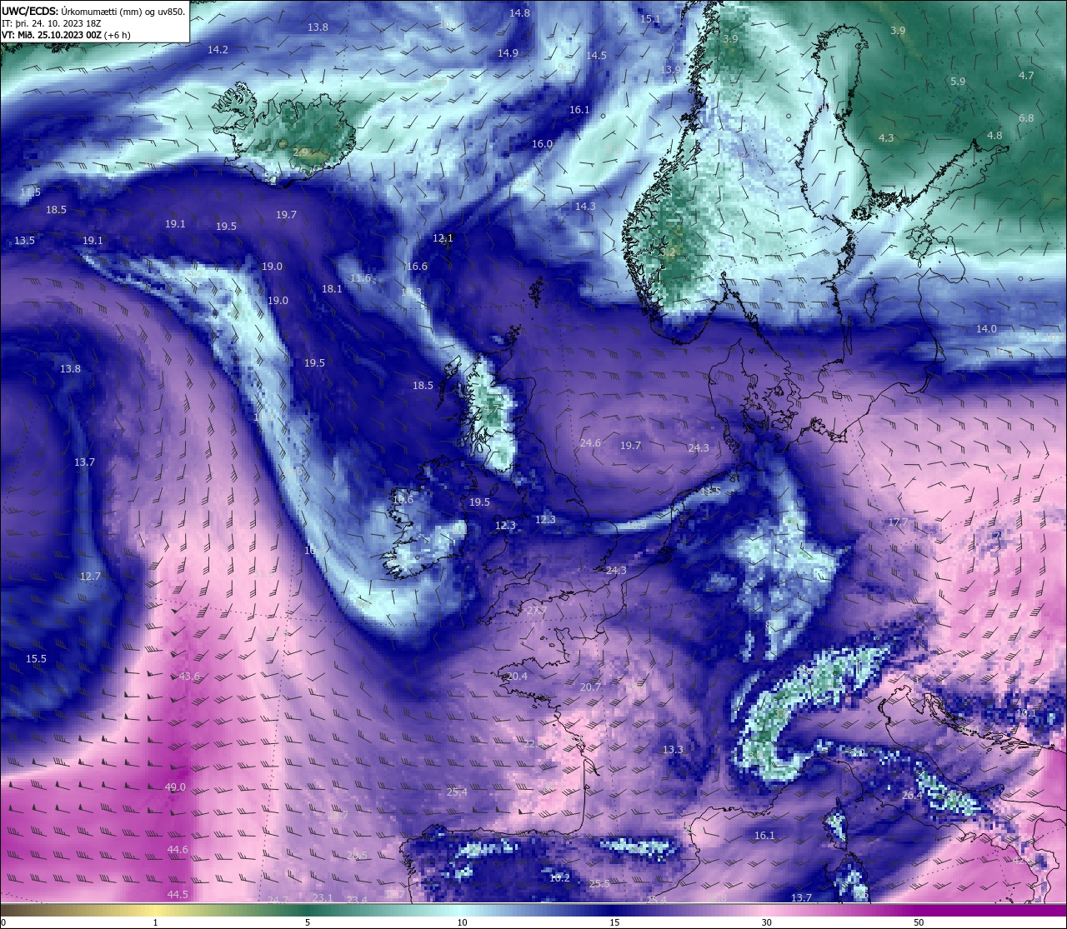
Task: Click the 17.7 value label
Action: tap(897, 522)
